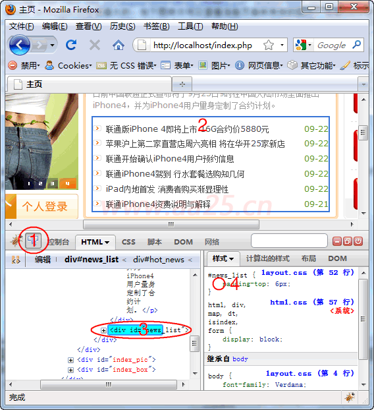Open the 历史(S) menu
This screenshot has width=374, height=410.
coord(122,26)
